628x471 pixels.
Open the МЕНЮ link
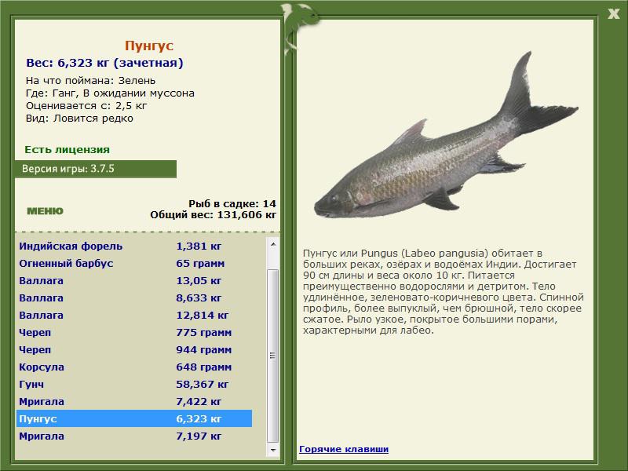point(45,211)
